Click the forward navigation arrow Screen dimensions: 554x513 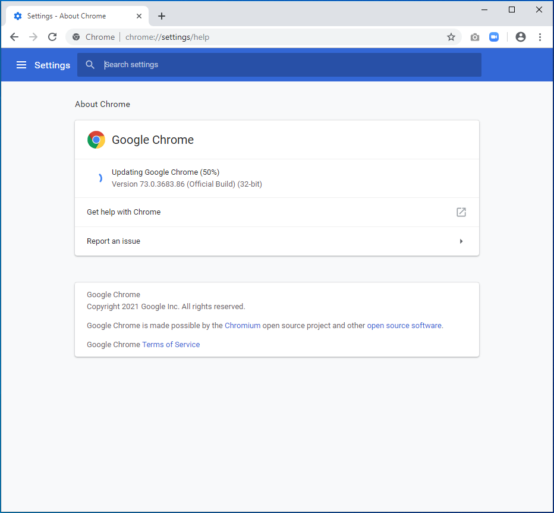coord(33,37)
